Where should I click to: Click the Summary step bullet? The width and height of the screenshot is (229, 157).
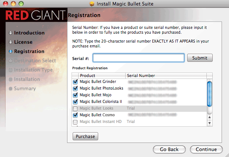(10, 88)
